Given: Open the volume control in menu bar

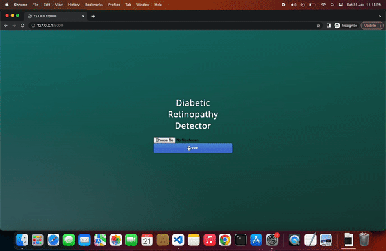Looking at the screenshot, I should point(293,5).
